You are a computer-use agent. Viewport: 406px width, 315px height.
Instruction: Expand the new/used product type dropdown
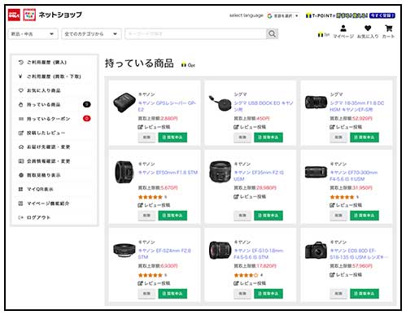pyautogui.click(x=33, y=34)
